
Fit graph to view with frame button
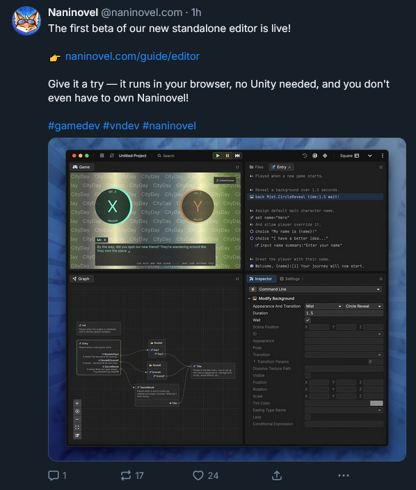[x=77, y=427]
